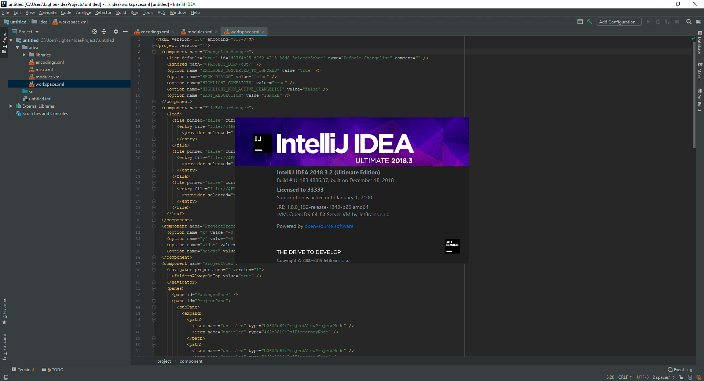Open the CRLF line separator dropdown
Screen dimensions: 704x381
click(625, 377)
